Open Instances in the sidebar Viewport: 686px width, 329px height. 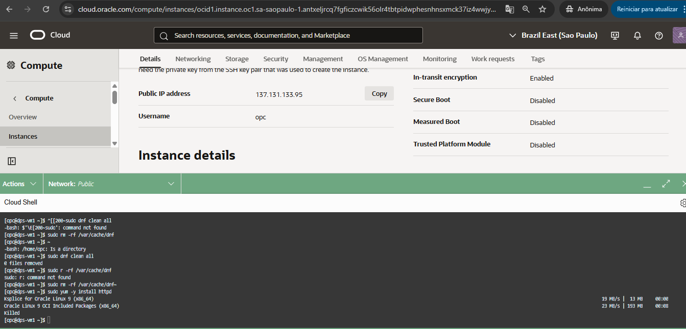pos(55,136)
